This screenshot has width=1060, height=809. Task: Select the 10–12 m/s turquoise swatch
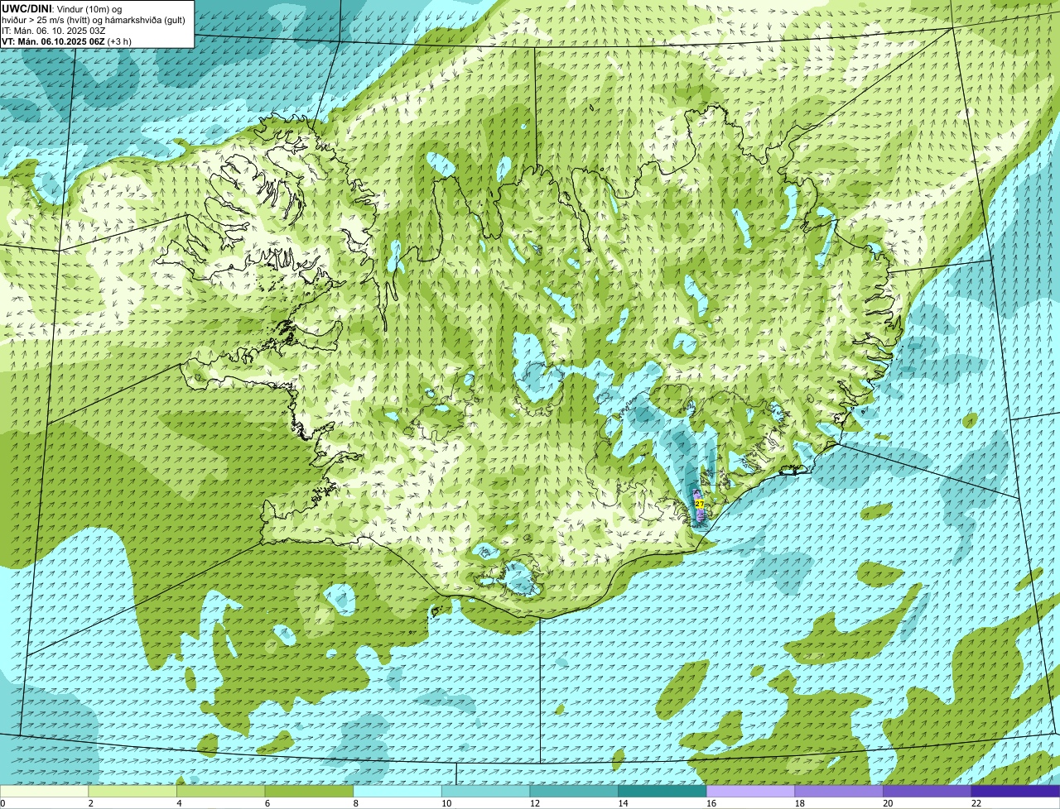tap(485, 791)
